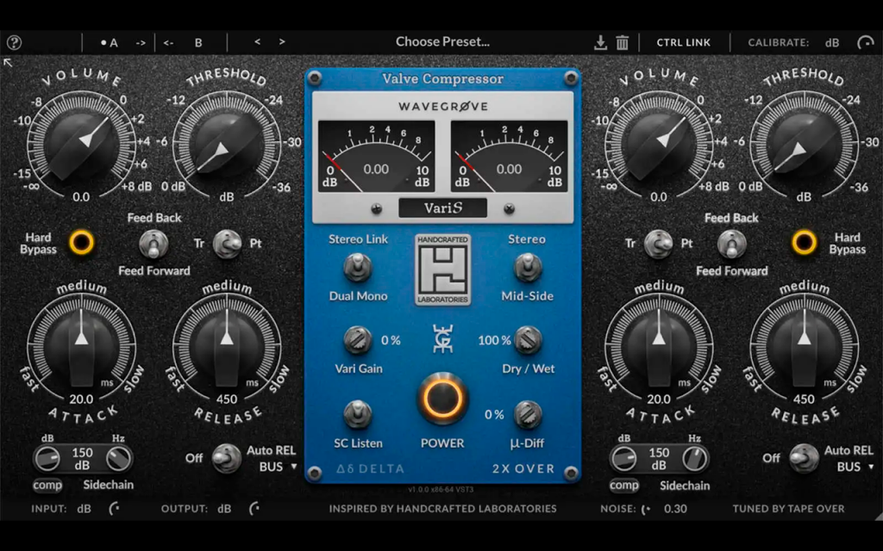Adjust the right channel VOLUME knob
The image size is (883, 551).
click(659, 144)
